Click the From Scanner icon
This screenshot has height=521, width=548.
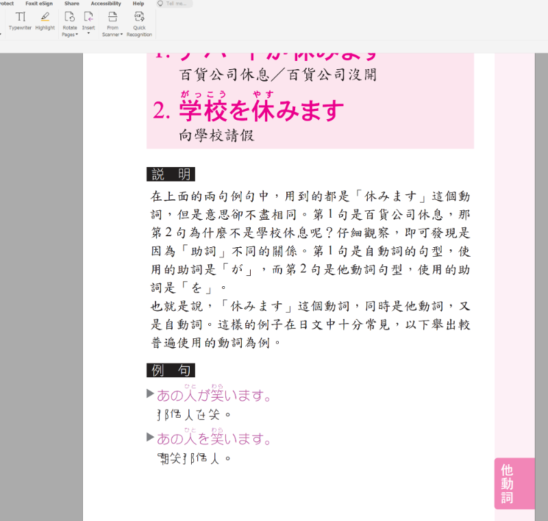(x=112, y=16)
